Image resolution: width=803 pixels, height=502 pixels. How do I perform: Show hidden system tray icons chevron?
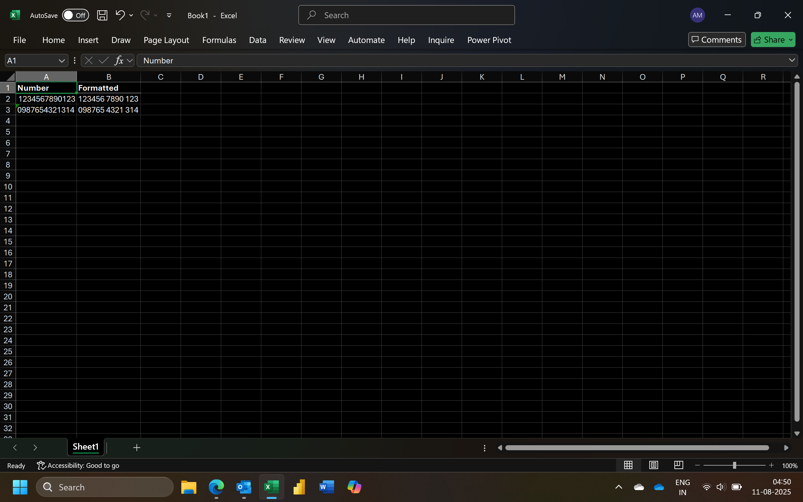[x=619, y=487]
